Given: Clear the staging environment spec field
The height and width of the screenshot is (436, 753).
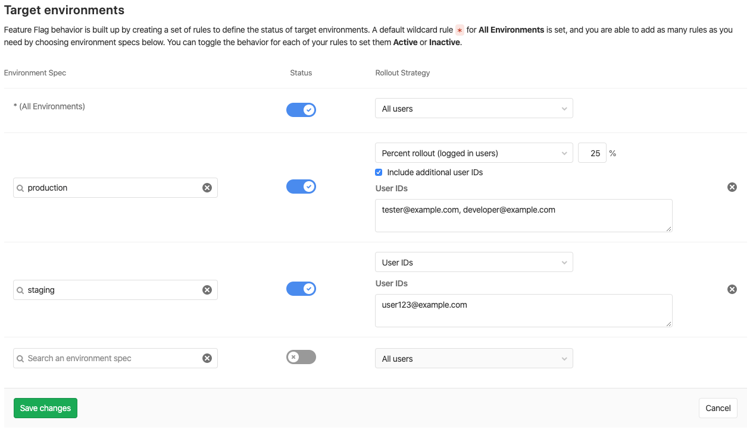Looking at the screenshot, I should pos(207,290).
